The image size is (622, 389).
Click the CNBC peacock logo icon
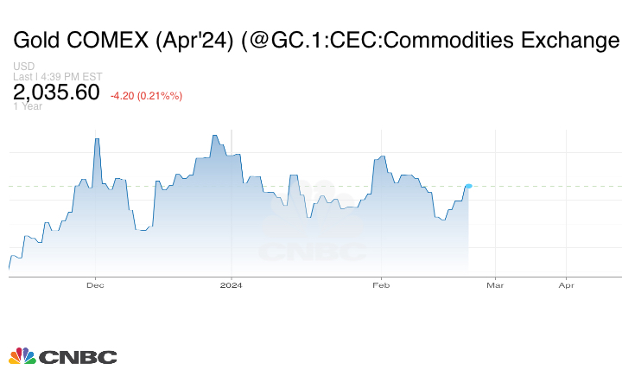click(22, 356)
